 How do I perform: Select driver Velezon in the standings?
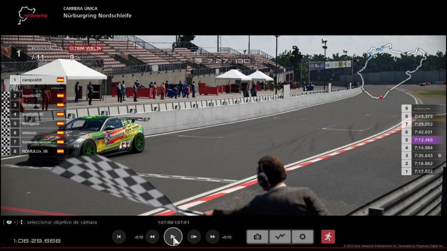pos(38,132)
